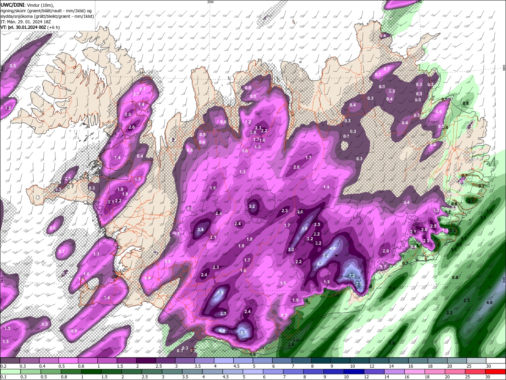Click the 7.3 precipitation value on map
The width and height of the screenshot is (506, 380).
tap(359, 284)
